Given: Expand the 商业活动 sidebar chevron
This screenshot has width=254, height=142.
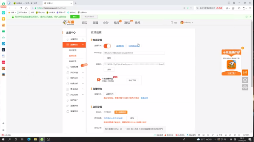Looking at the screenshot, I should 83,89.
